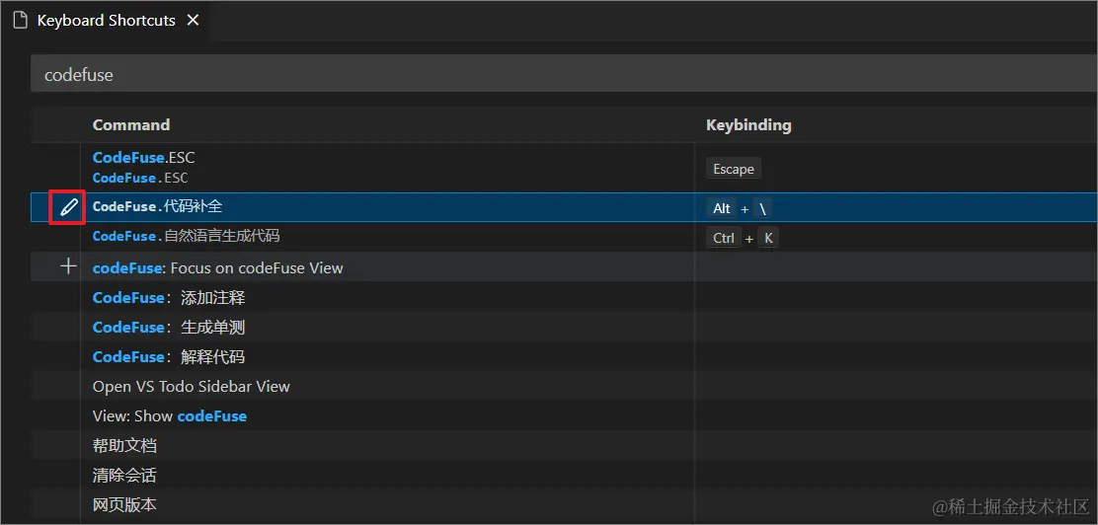Select Open VS Todo Sidebar View row
This screenshot has width=1098, height=525.
(x=564, y=386)
